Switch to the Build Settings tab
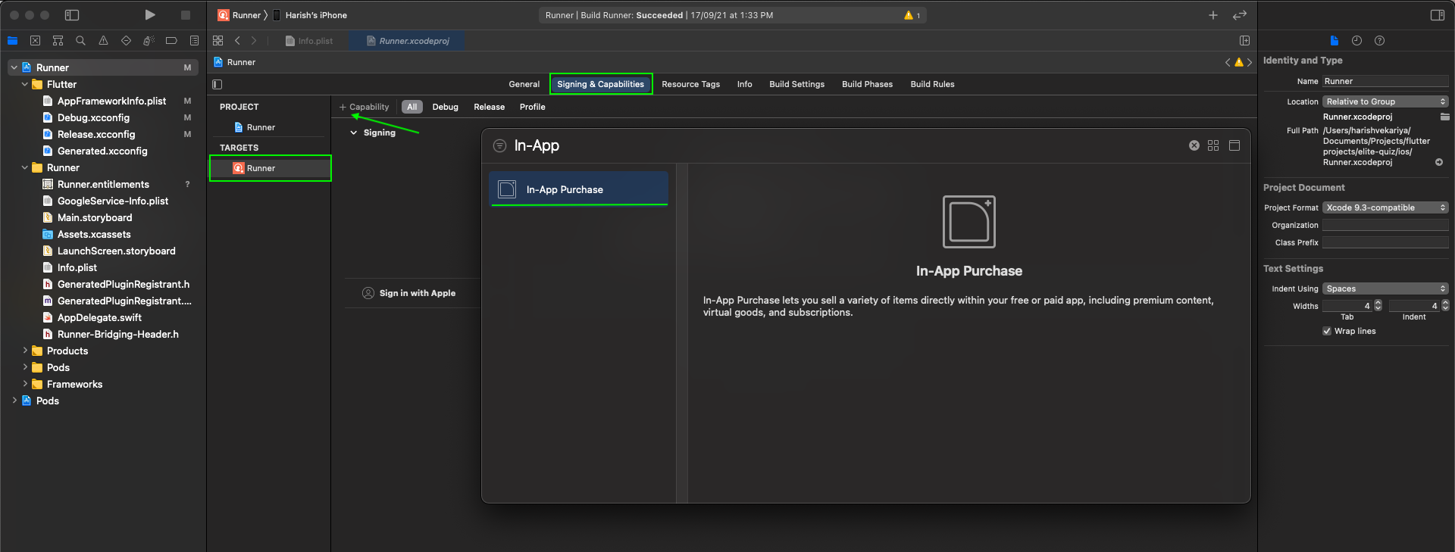1455x552 pixels. [x=796, y=84]
